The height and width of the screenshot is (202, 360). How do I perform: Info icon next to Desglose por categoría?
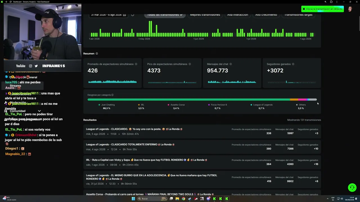[x=112, y=95]
